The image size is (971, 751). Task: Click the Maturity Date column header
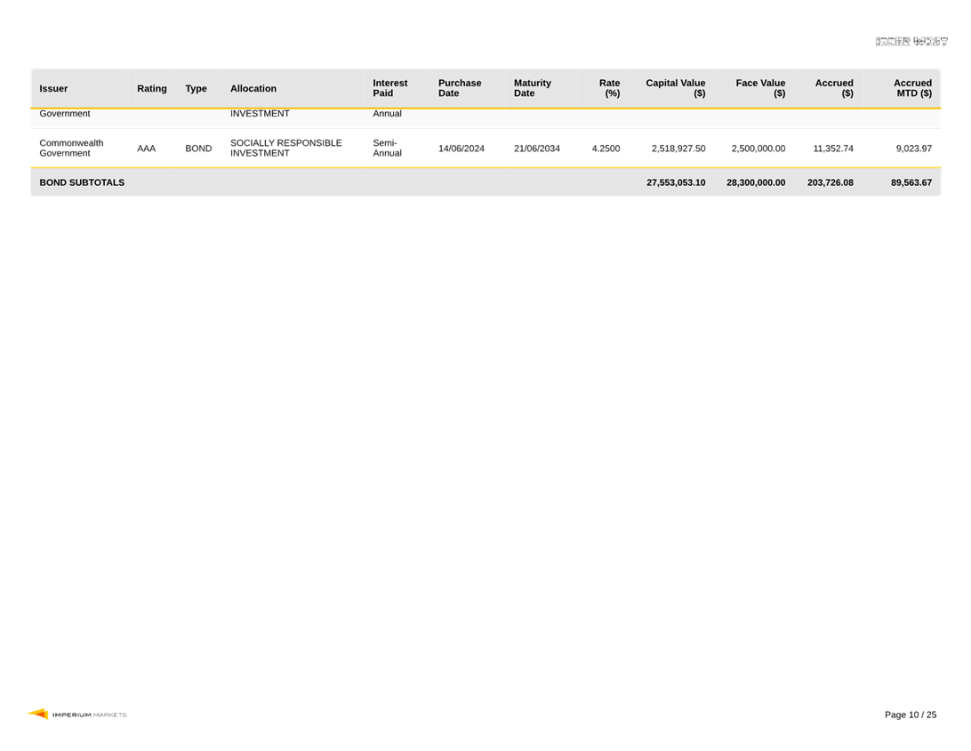click(532, 88)
